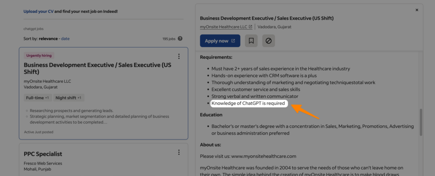Image resolution: width=435 pixels, height=176 pixels.
Task: Click the Full-time +1 tag
Action: click(x=37, y=98)
